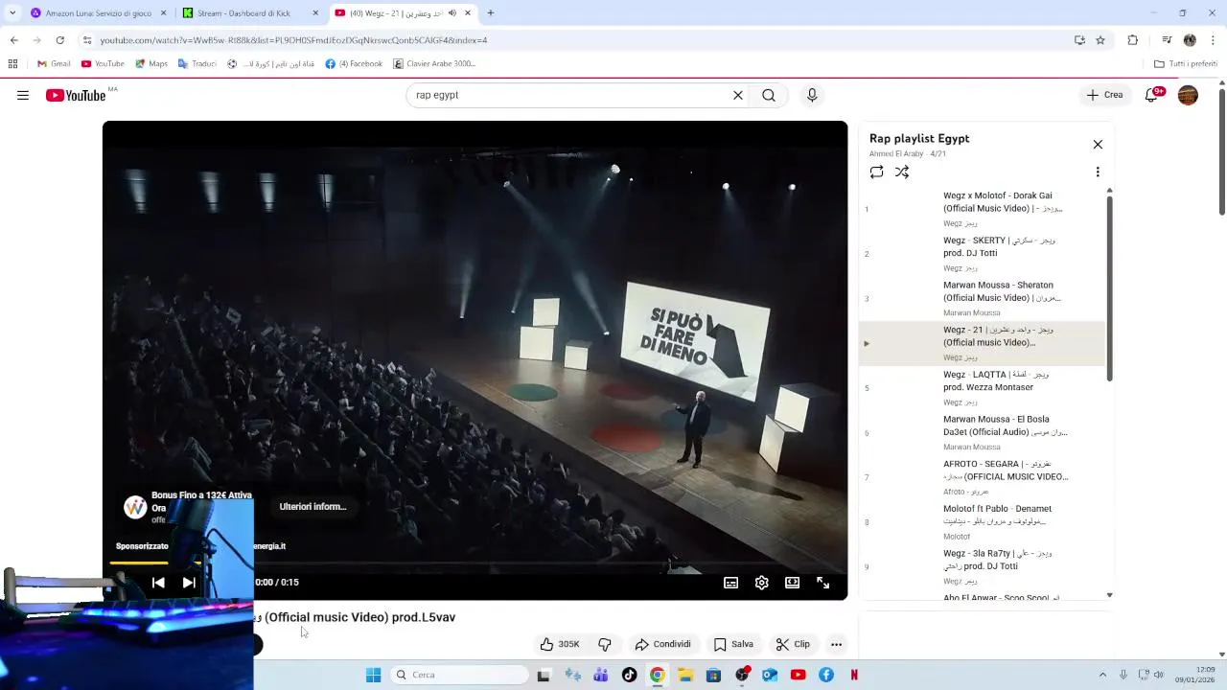Open a new browser tab
The width and height of the screenshot is (1227, 690).
click(490, 13)
